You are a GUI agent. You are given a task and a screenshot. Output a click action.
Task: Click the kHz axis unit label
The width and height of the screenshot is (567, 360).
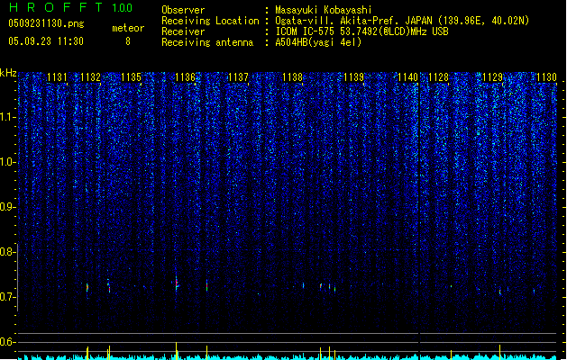pos(8,73)
